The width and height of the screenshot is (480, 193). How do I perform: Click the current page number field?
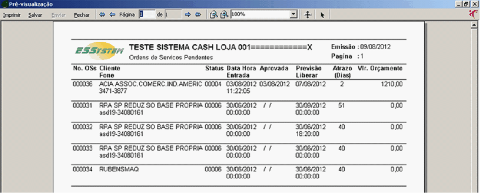147,14
